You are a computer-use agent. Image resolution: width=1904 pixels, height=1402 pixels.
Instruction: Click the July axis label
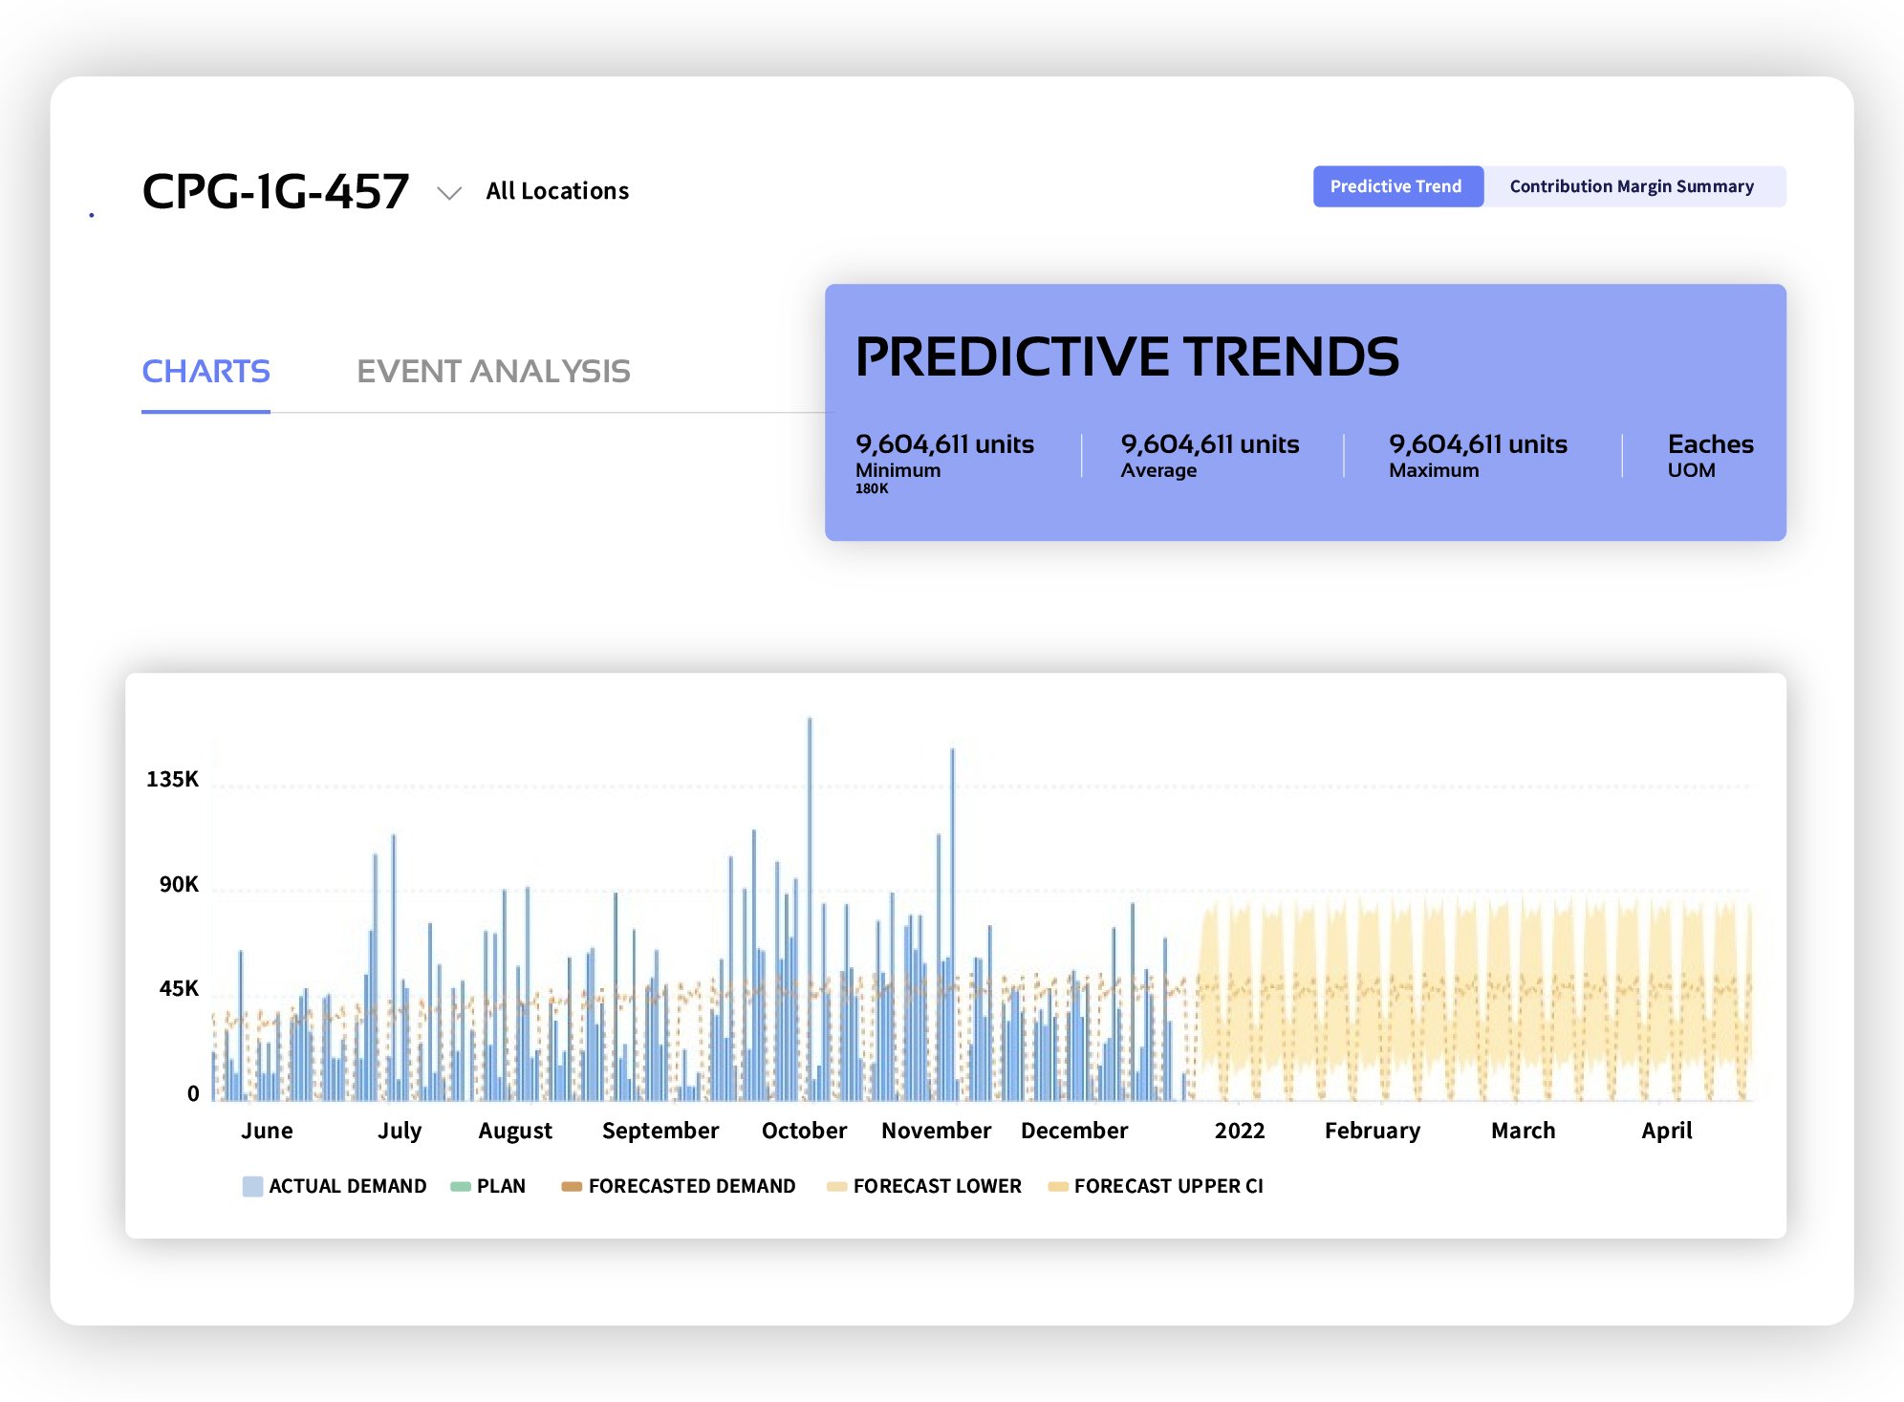point(400,1131)
